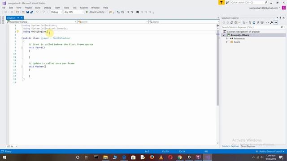Click Add to Source Control
The width and height of the screenshot is (287, 161).
(x=270, y=152)
